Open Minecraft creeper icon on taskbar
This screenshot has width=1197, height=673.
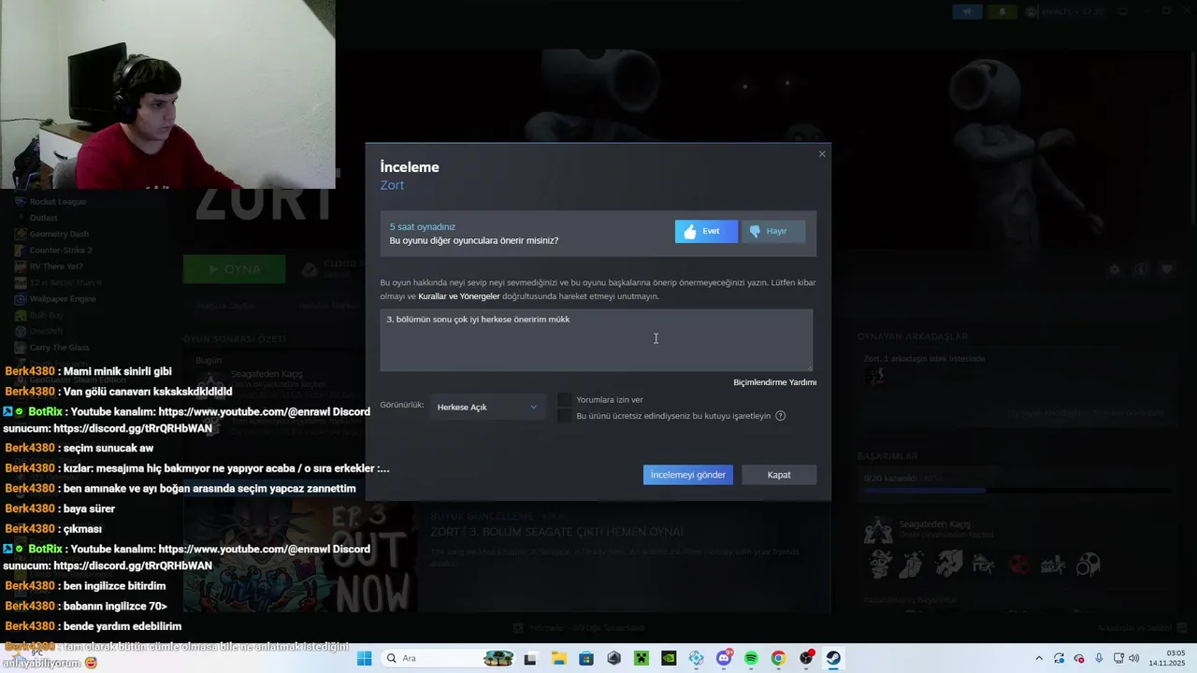(642, 658)
